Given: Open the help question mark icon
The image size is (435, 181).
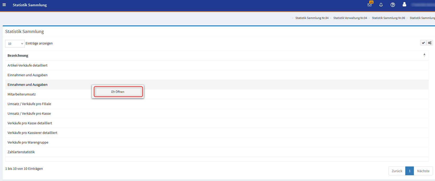Looking at the screenshot, I should click(x=393, y=5).
